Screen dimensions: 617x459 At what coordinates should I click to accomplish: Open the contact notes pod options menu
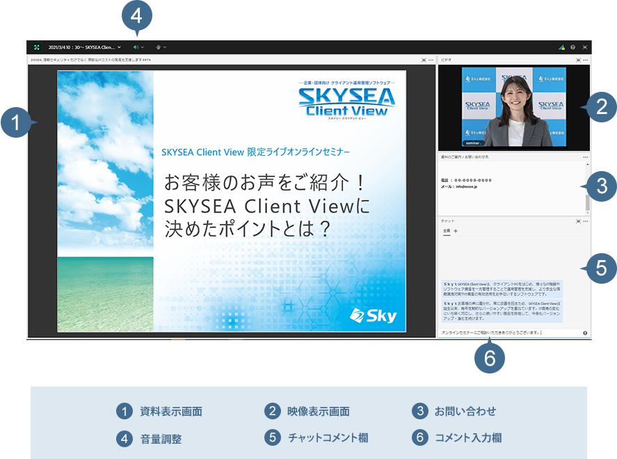pos(586,157)
